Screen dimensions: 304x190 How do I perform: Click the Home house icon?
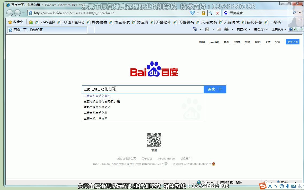click(x=195, y=29)
